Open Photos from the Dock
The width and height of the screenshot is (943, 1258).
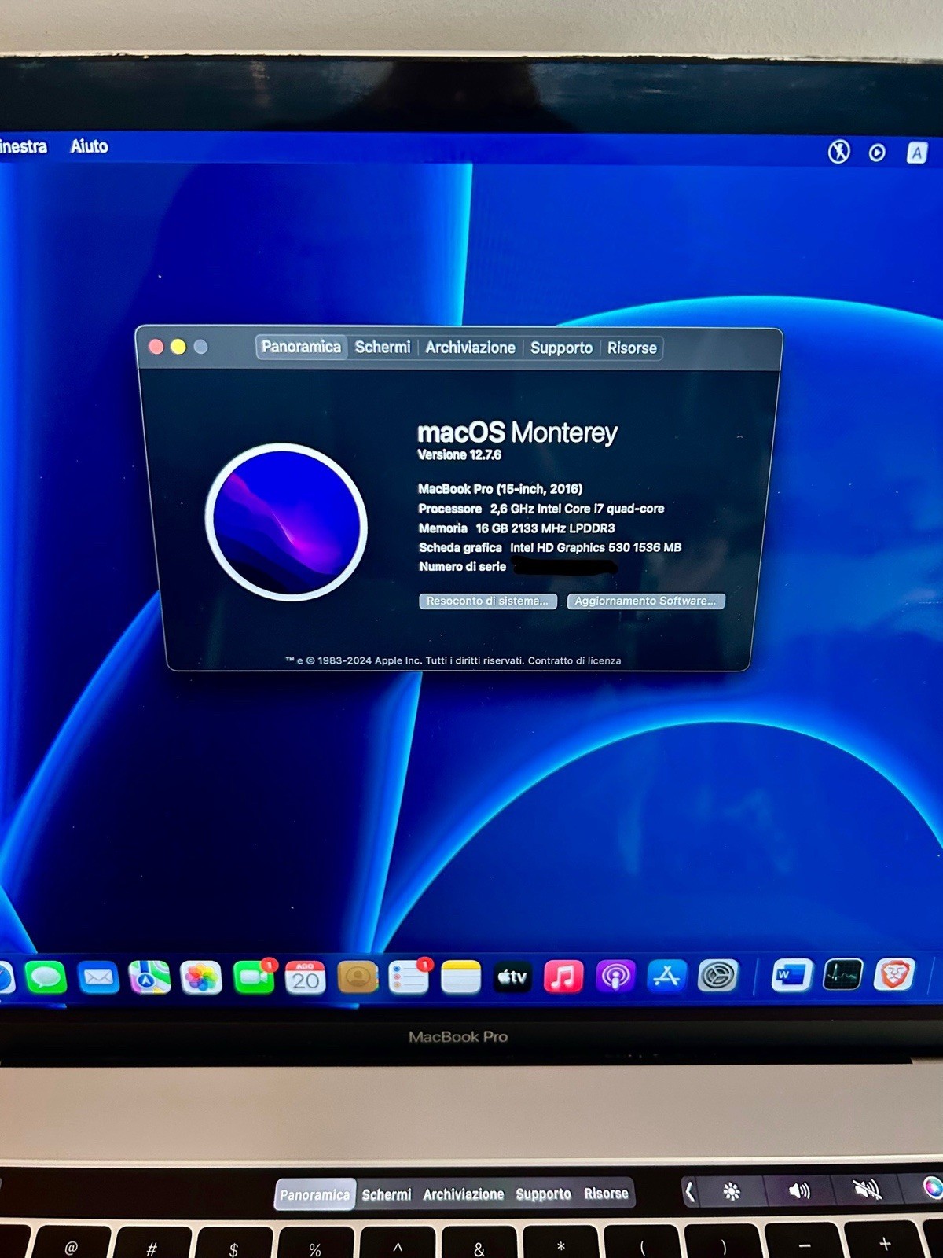(201, 977)
